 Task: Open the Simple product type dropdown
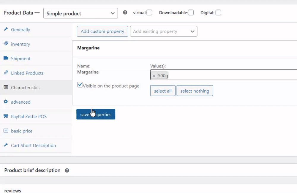[x=80, y=13]
